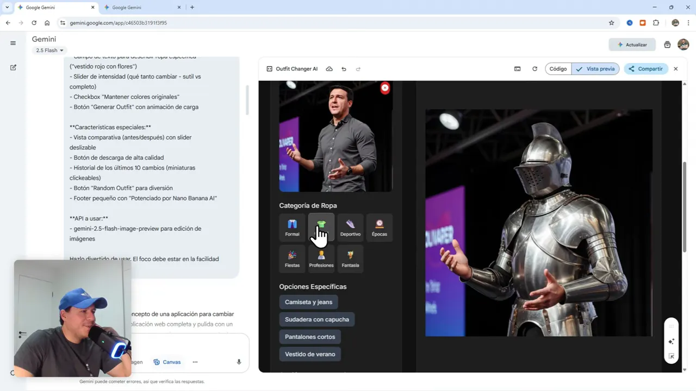
Task: Open the tab search dropdown arrow in Chrome
Action: (7, 7)
